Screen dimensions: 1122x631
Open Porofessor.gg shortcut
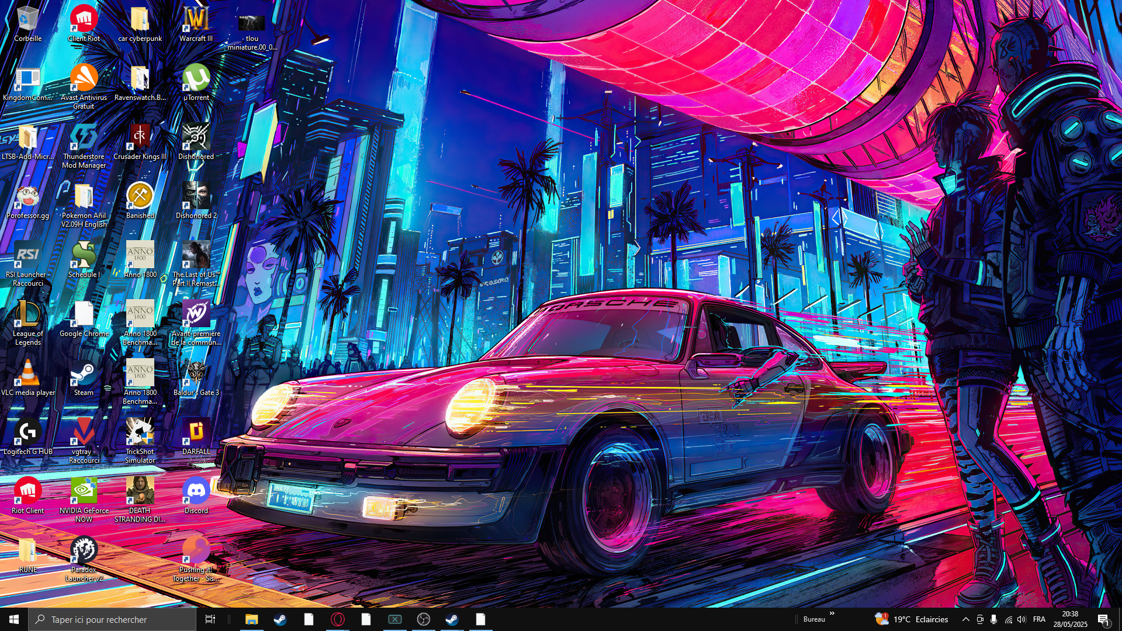click(27, 201)
